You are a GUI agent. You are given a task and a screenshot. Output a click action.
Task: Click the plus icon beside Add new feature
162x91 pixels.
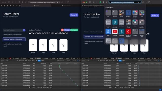click(24, 30)
